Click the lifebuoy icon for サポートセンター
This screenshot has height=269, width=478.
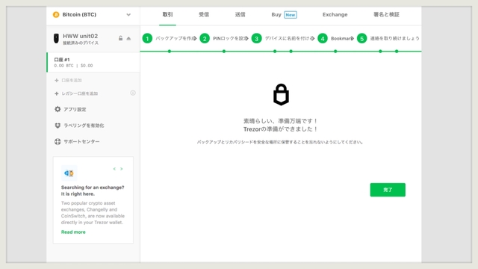58,141
